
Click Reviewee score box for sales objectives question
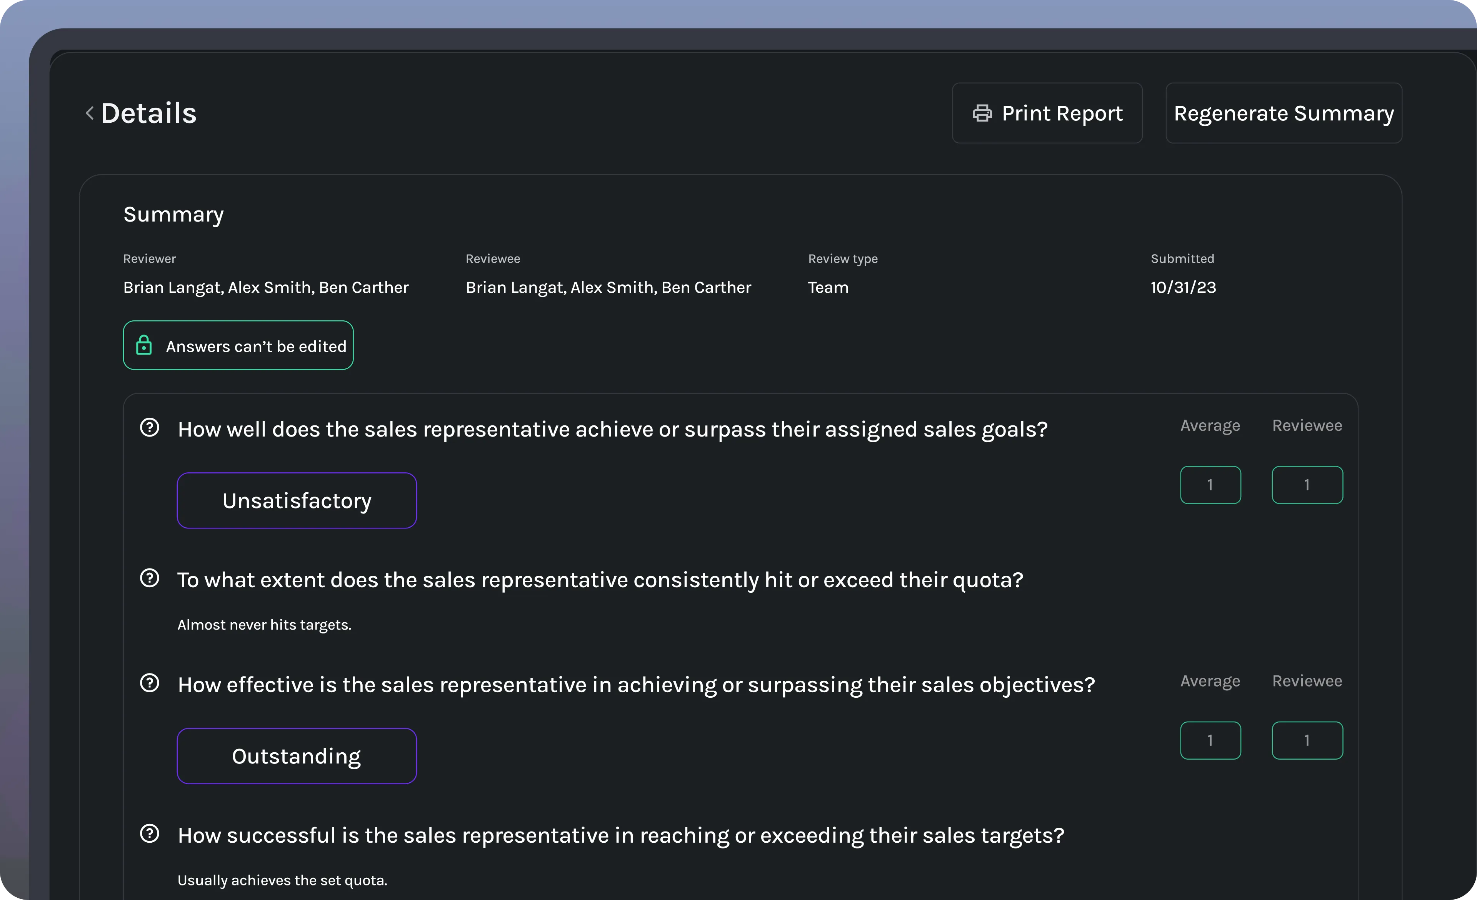pos(1307,741)
